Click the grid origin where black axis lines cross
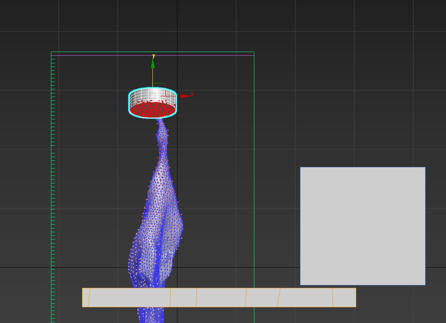The width and height of the screenshot is (446, 323). [177, 268]
